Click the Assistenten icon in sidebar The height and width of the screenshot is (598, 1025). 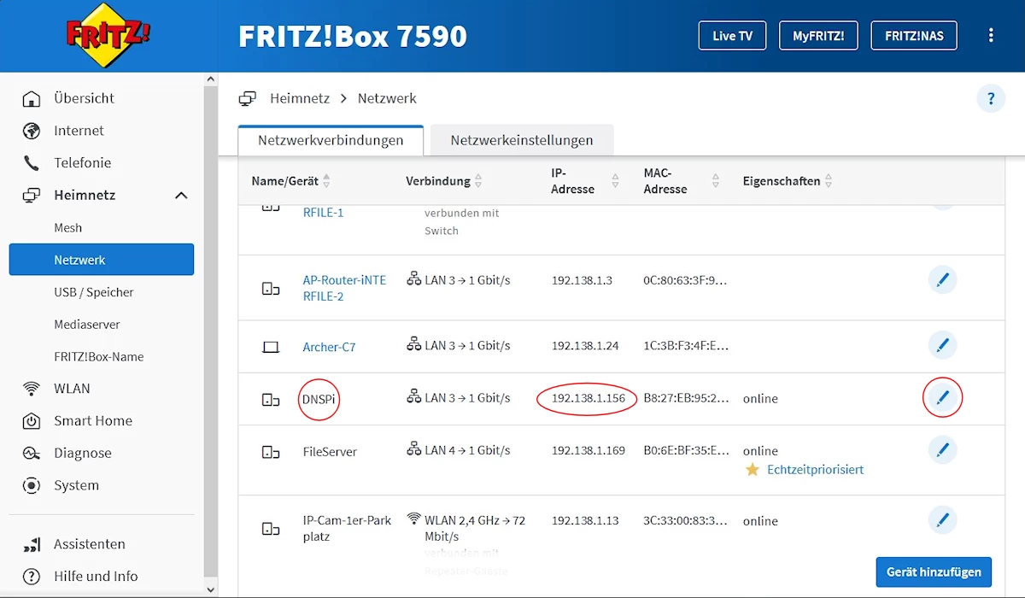coord(32,544)
